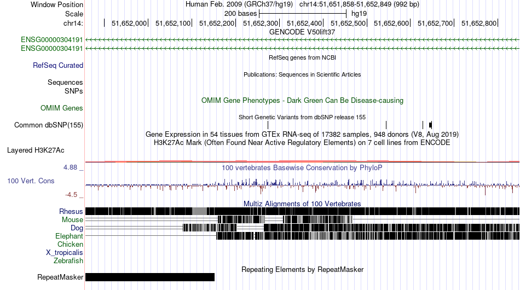Click the Scale label
This screenshot has width=520, height=290.
pos(74,14)
